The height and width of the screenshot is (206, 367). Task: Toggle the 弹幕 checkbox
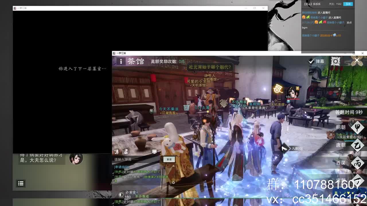coord(311,61)
